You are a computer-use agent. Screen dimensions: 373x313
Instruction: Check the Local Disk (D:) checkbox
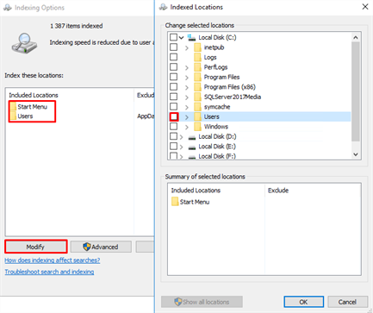(173, 136)
